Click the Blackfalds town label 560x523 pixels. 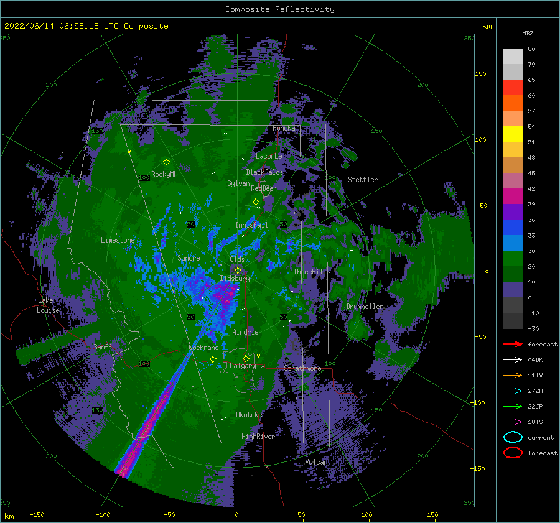(264, 172)
